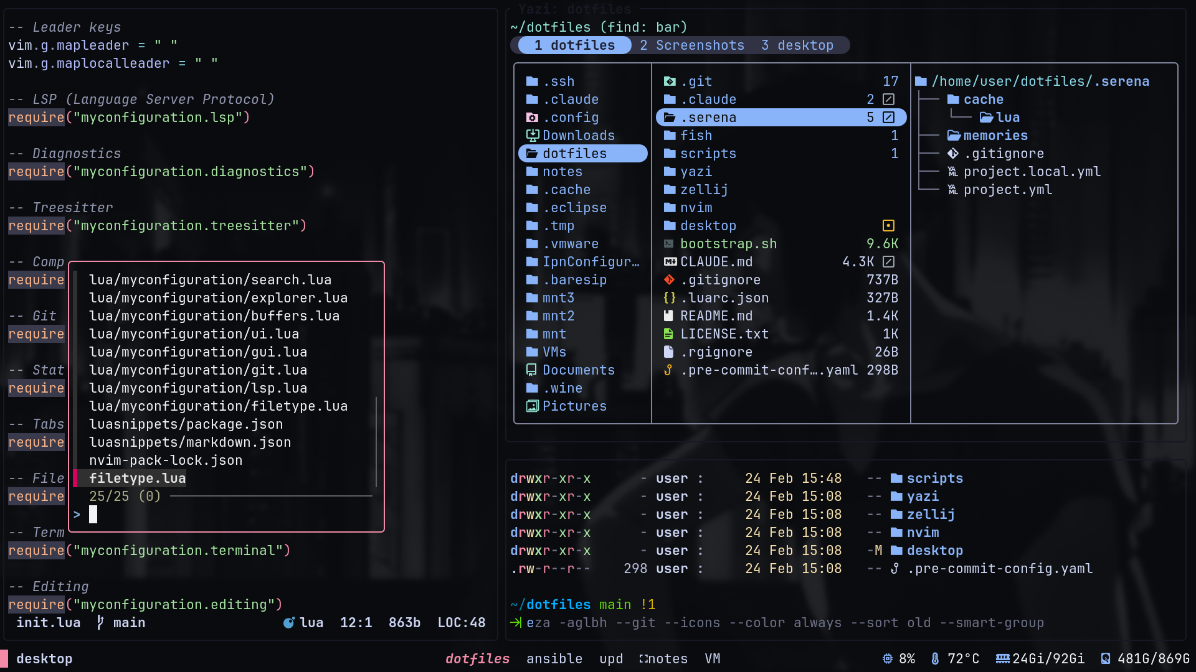
Task: Switch to the ansible zellij tab
Action: 554,659
